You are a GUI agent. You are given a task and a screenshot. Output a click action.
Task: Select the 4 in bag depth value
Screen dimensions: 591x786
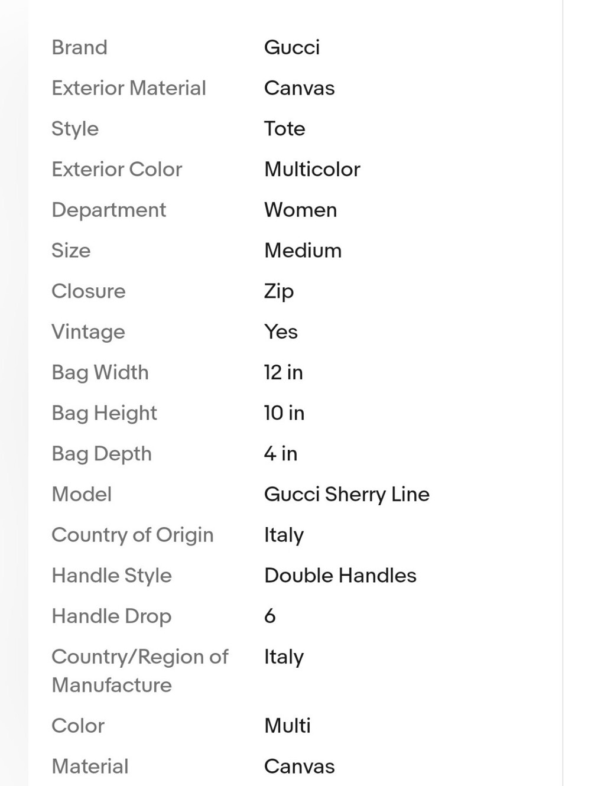(x=281, y=454)
